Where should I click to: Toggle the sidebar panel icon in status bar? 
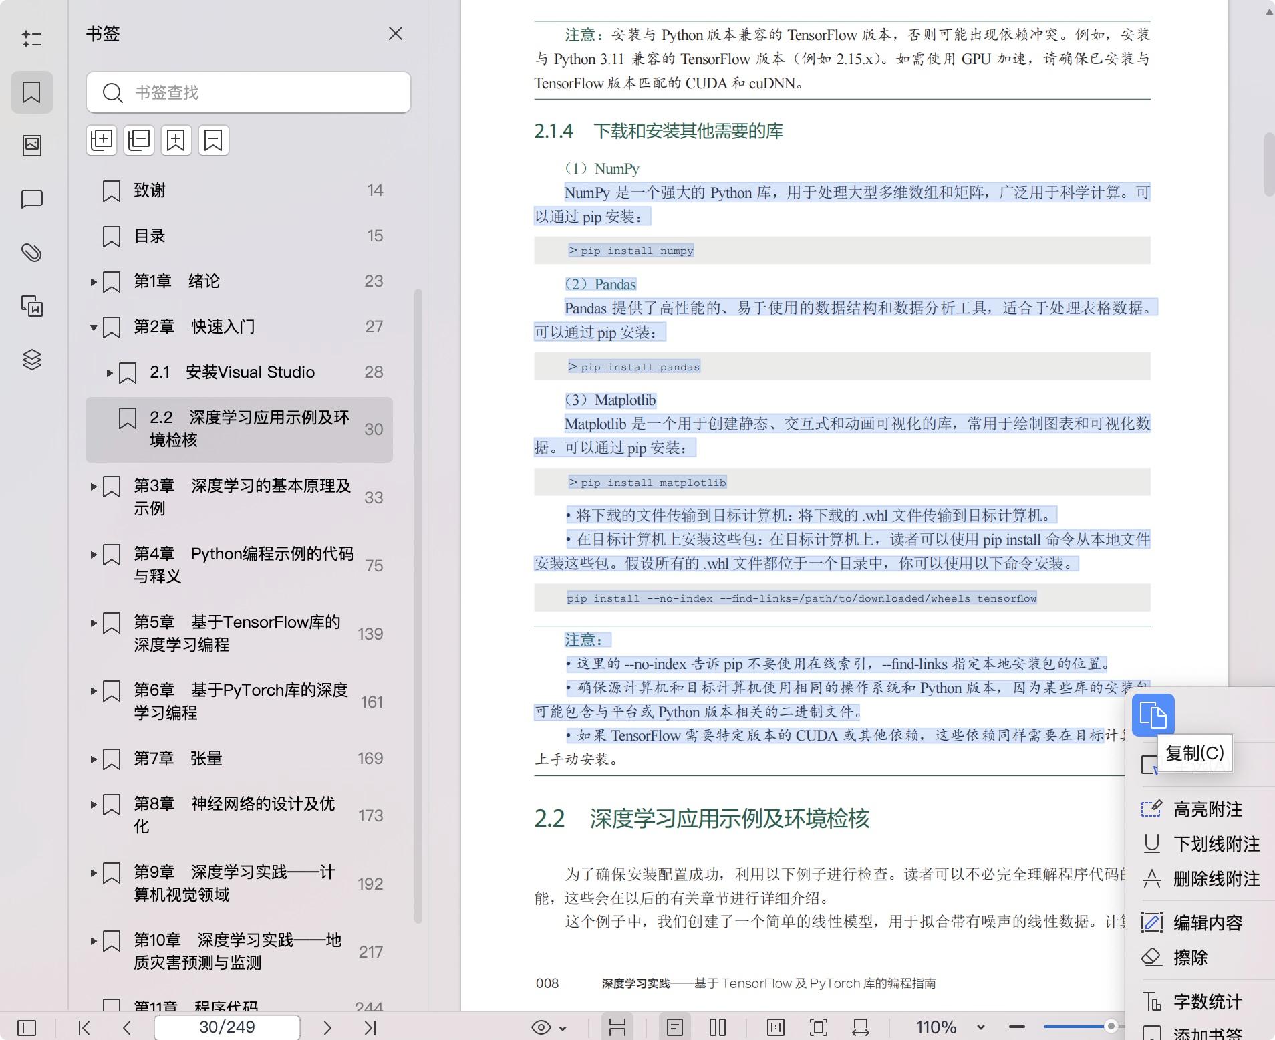[x=26, y=1027]
